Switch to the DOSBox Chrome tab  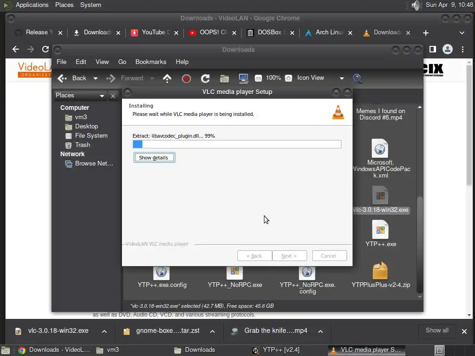[x=270, y=32]
